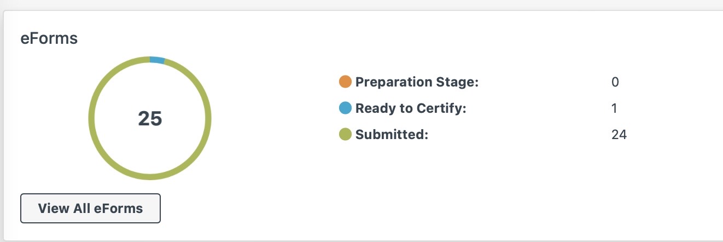Click the View All eForms button
This screenshot has height=242, width=723.
point(90,208)
